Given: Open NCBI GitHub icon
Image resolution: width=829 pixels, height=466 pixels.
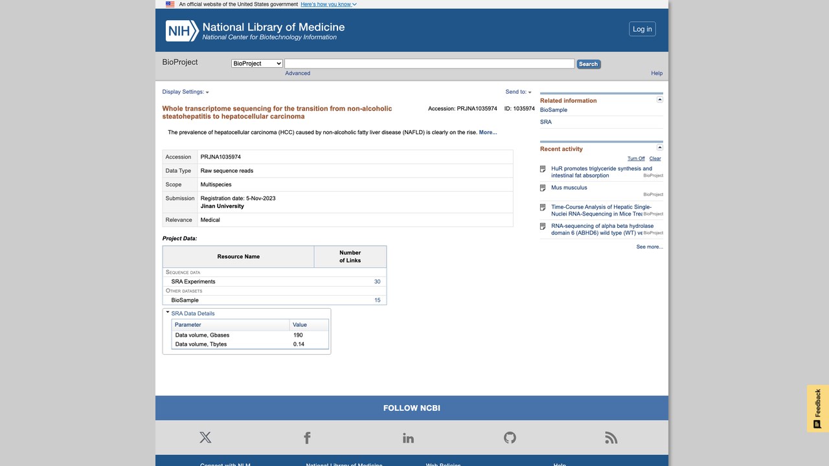Looking at the screenshot, I should (510, 438).
